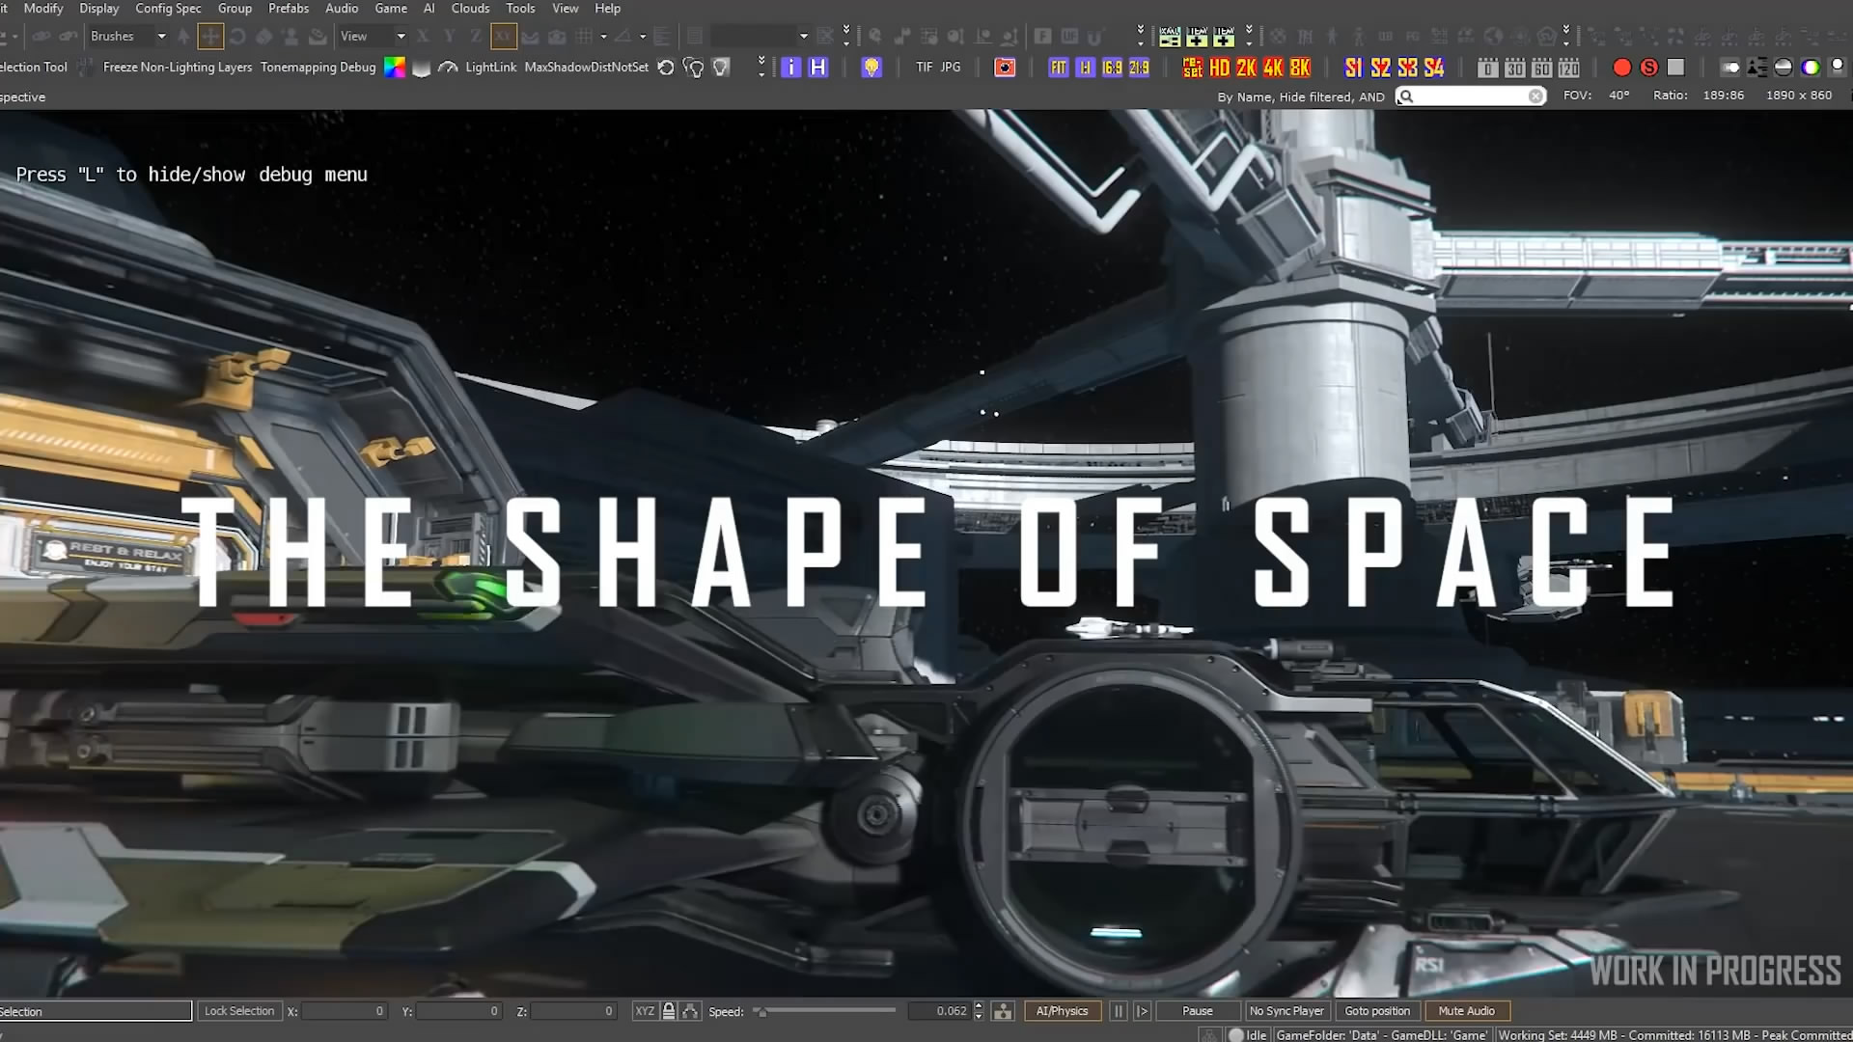
Task: Click the red camera capture icon
Action: point(1005,67)
